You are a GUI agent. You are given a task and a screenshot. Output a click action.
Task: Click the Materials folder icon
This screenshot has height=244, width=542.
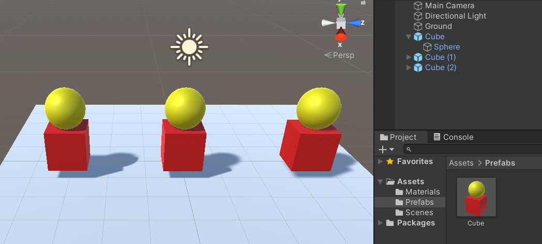[x=399, y=192]
